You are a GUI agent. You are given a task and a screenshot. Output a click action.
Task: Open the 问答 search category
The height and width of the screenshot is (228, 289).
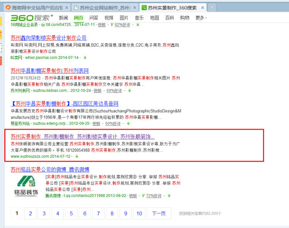point(94,18)
